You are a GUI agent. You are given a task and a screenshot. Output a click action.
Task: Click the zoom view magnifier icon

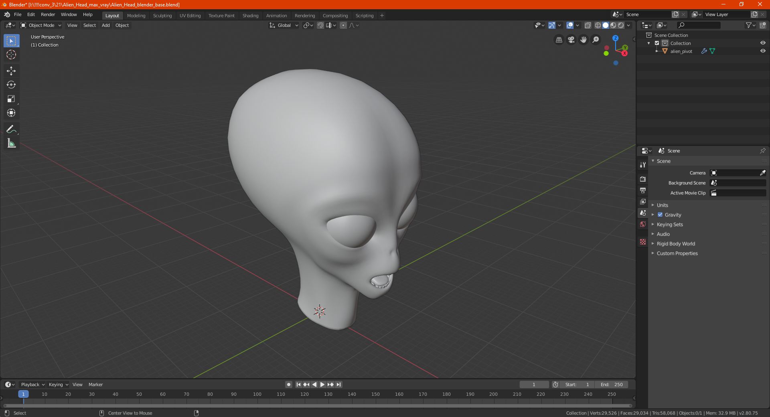click(x=596, y=40)
